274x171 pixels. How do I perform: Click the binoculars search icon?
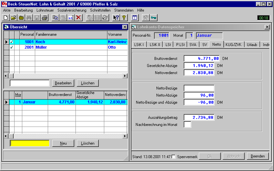click(x=29, y=18)
